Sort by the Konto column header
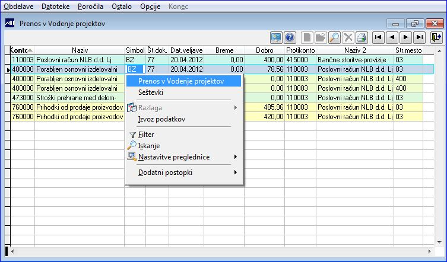This screenshot has height=262, width=447. (22, 50)
